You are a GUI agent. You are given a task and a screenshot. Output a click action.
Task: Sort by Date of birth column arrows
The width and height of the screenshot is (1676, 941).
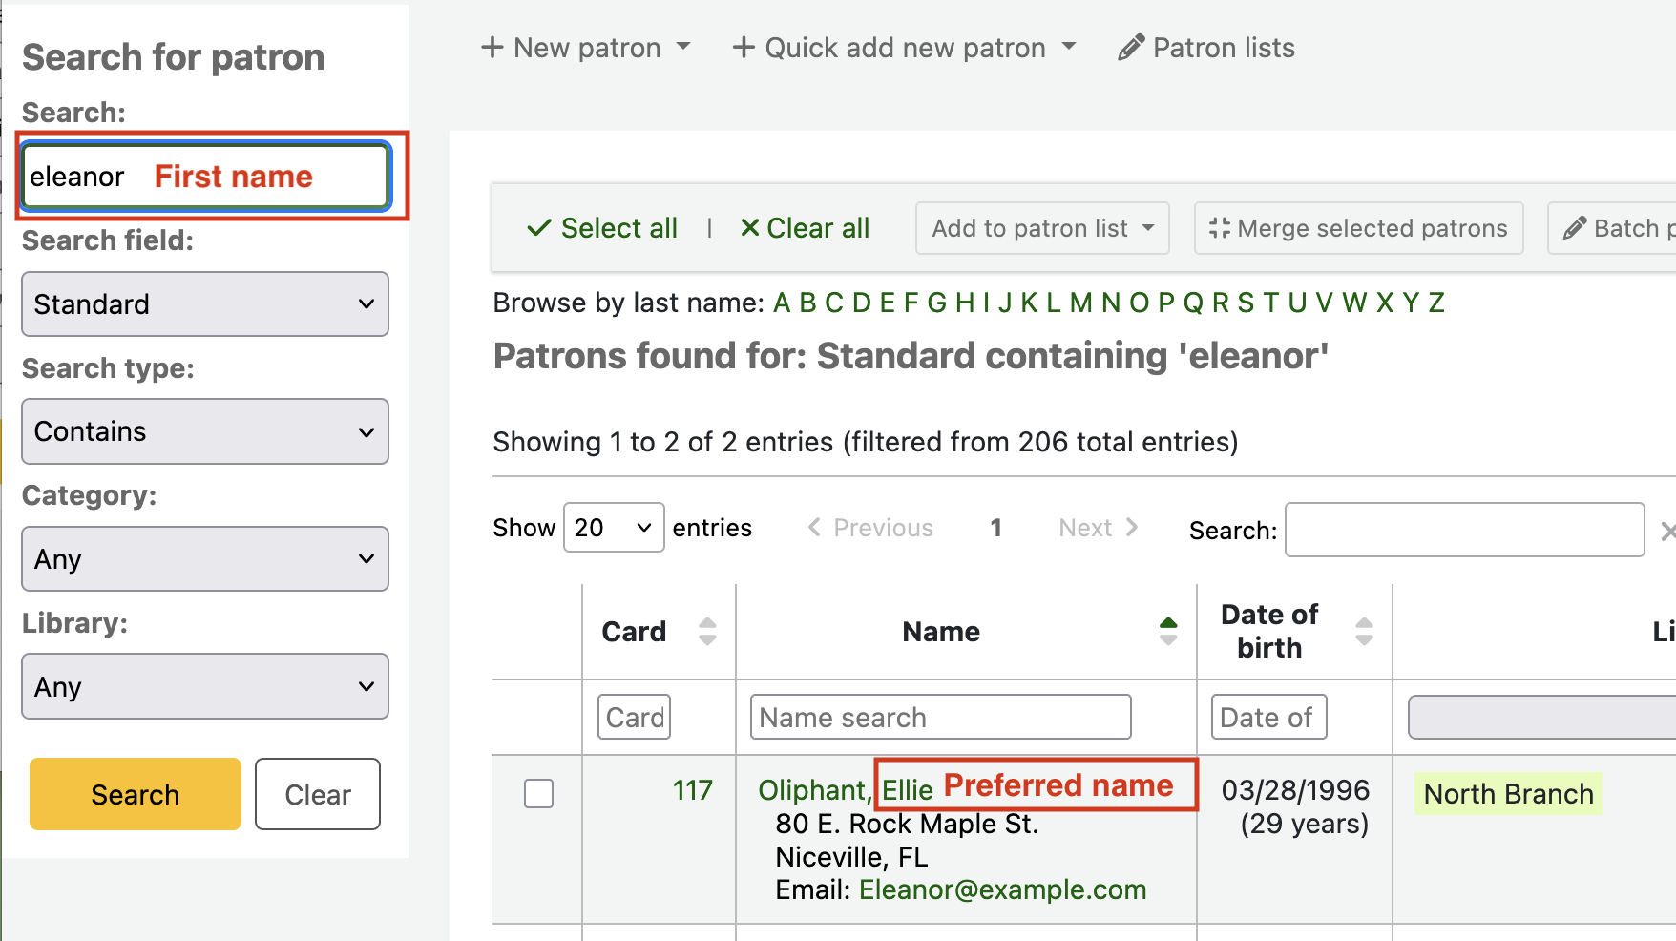1364,631
